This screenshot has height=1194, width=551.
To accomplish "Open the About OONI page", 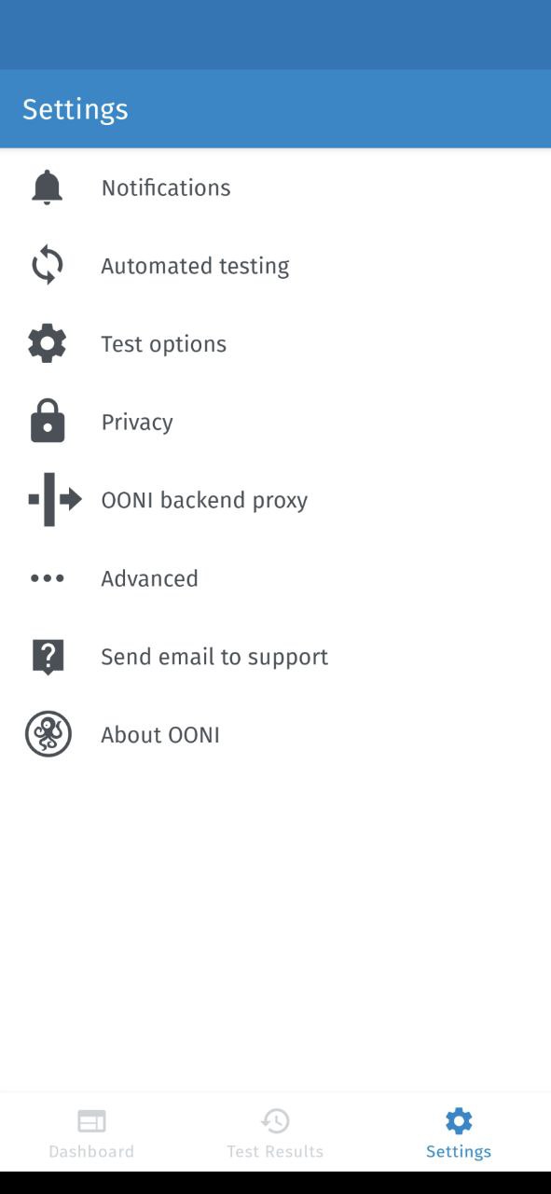I will (x=275, y=735).
